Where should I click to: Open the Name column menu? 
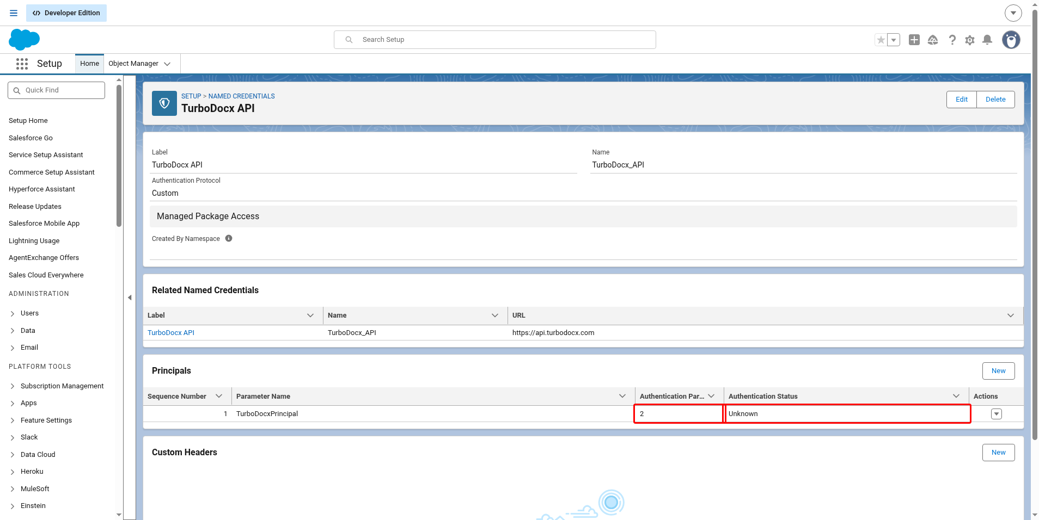click(495, 315)
